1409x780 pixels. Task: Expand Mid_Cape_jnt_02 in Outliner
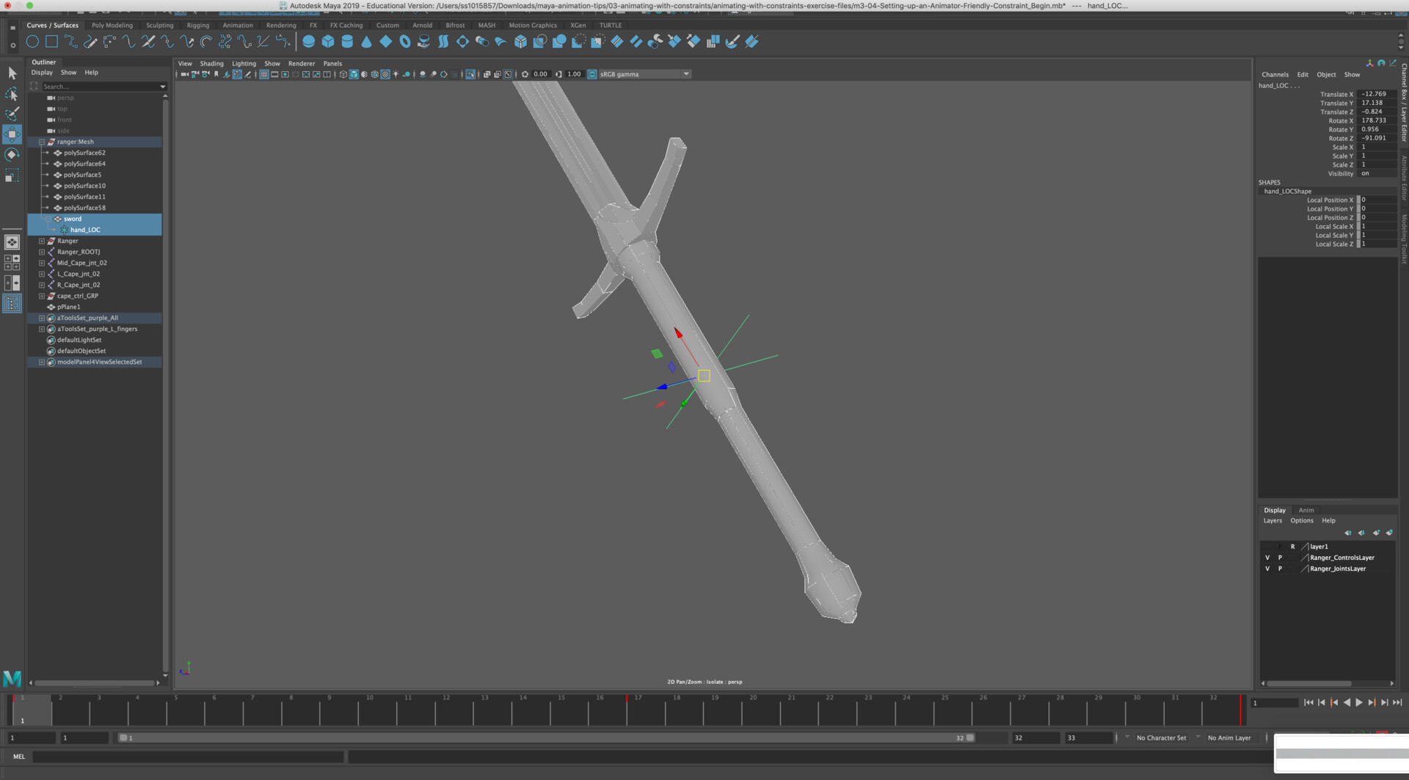pos(42,263)
